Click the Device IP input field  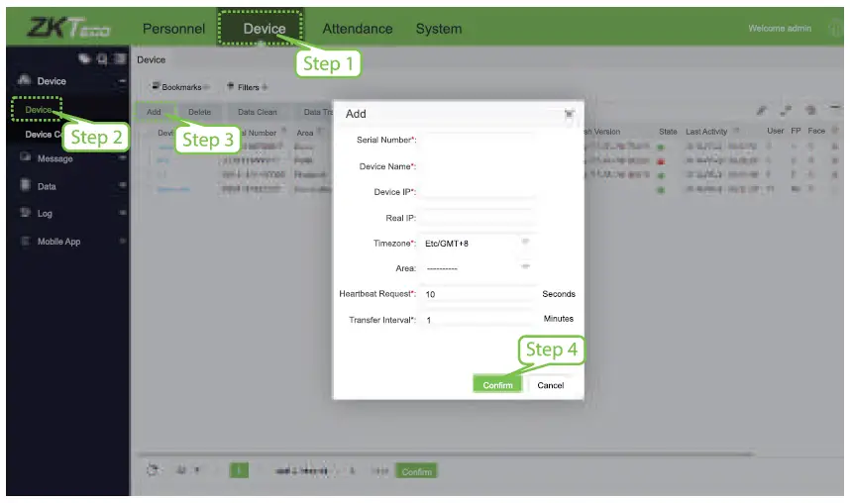(x=478, y=192)
